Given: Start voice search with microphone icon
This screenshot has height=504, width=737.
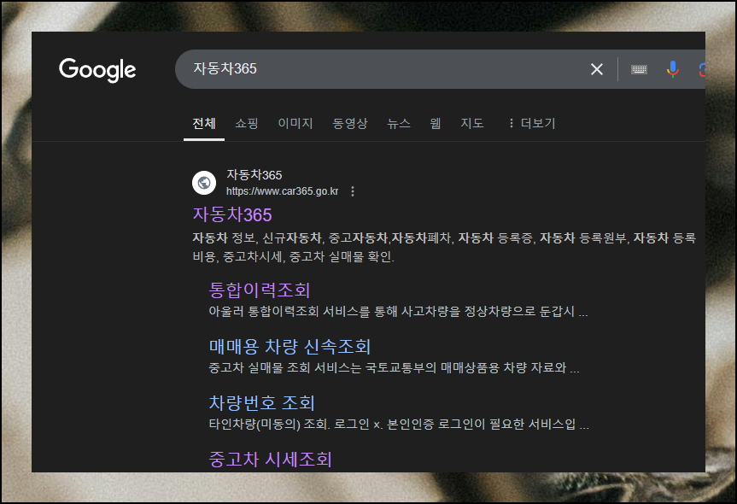Looking at the screenshot, I should pos(673,69).
